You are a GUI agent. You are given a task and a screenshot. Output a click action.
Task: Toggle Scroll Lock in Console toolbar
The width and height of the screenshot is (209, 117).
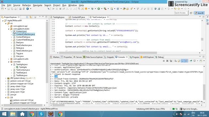point(179,61)
